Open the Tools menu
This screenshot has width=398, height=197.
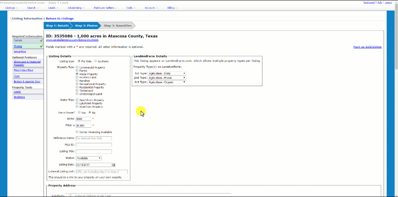[131, 8]
